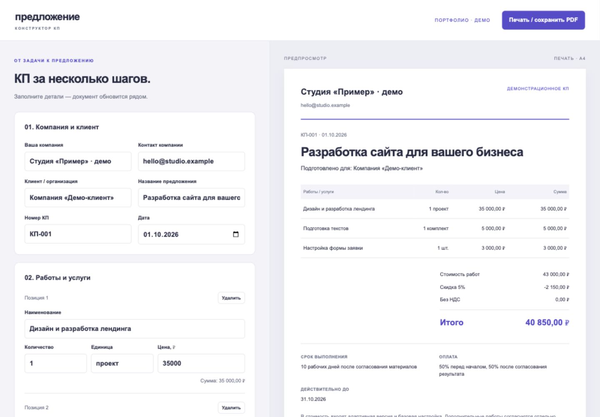Select the ПОРТФОЛИО · ДЕМО header text
Image resolution: width=600 pixels, height=417 pixels.
click(x=462, y=20)
